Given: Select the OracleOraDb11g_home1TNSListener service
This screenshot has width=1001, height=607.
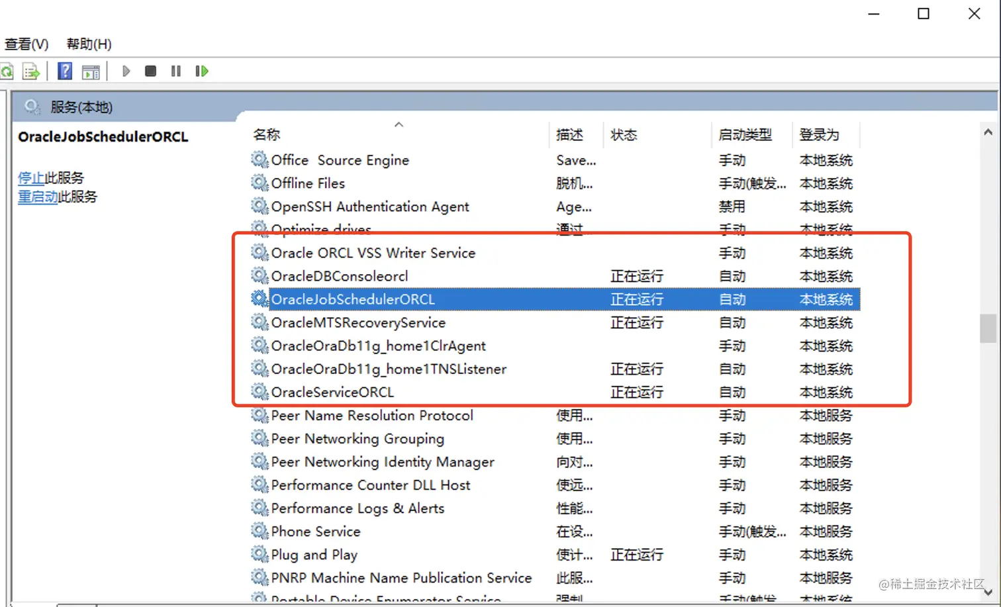Looking at the screenshot, I should coord(555,369).
